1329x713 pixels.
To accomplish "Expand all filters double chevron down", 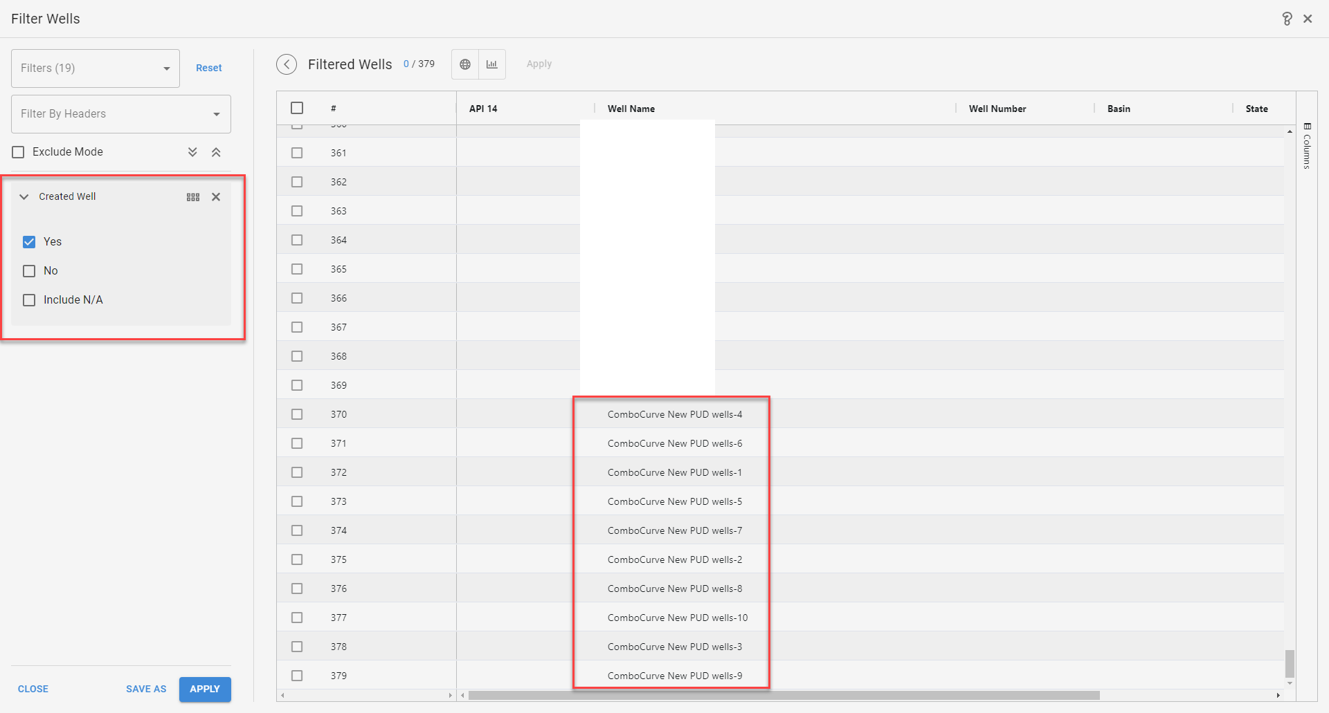I will 192,152.
